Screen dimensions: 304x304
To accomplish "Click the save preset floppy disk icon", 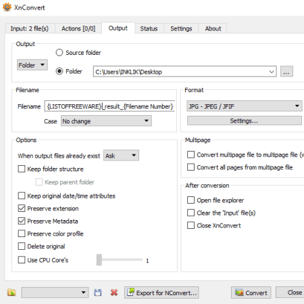I will [98, 292].
